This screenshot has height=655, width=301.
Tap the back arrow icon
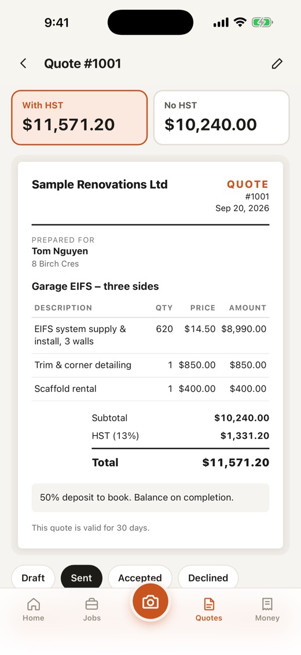[23, 64]
